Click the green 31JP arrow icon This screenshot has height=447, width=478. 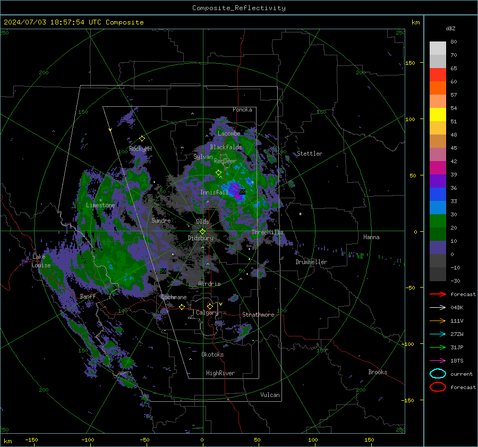click(438, 347)
